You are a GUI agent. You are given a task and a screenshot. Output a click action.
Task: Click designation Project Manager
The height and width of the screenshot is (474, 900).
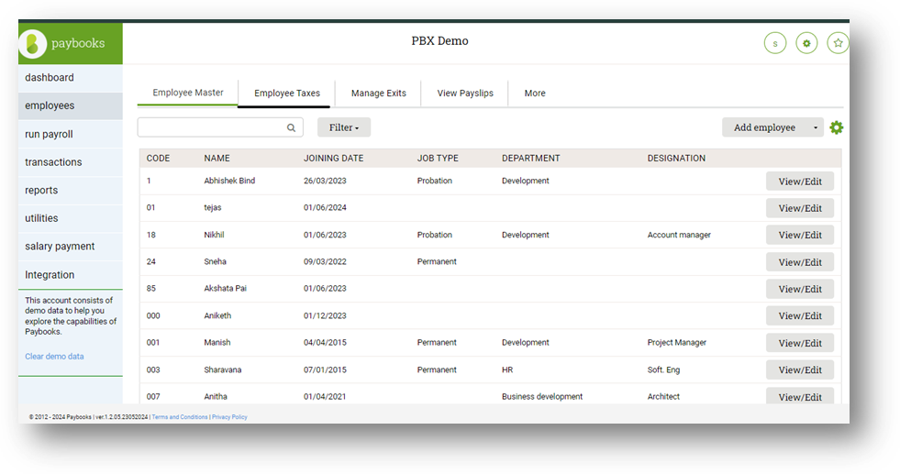677,343
